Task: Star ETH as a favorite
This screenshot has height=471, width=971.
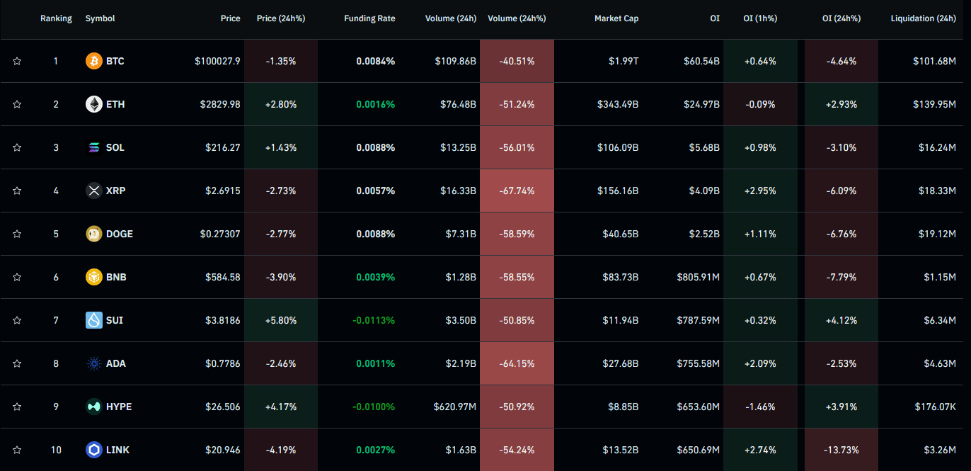Action: pyautogui.click(x=17, y=105)
